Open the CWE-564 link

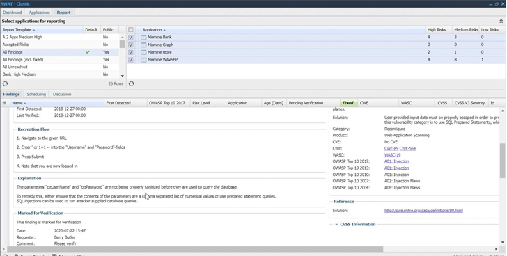[x=407, y=148]
